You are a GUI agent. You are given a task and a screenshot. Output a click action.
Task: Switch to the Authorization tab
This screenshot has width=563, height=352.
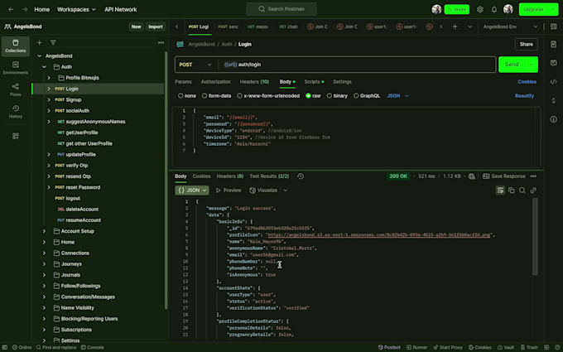point(216,82)
